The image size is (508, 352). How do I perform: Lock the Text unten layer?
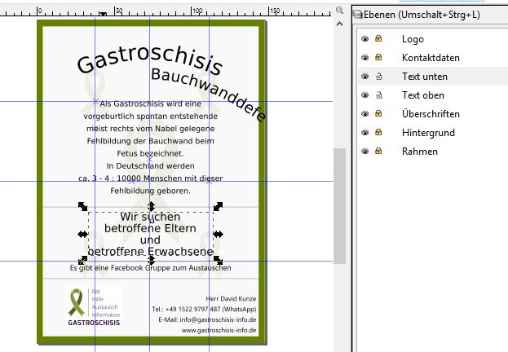378,77
